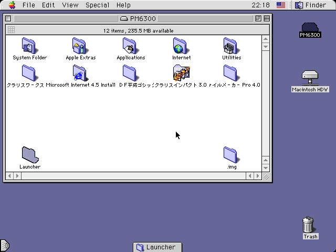Select the クラリスワークス folder
Screen dimensions: 336x252
tap(29, 73)
